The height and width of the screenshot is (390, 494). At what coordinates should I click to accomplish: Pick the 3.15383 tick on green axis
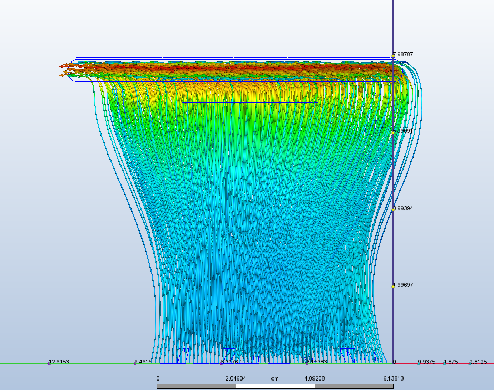[307, 363]
